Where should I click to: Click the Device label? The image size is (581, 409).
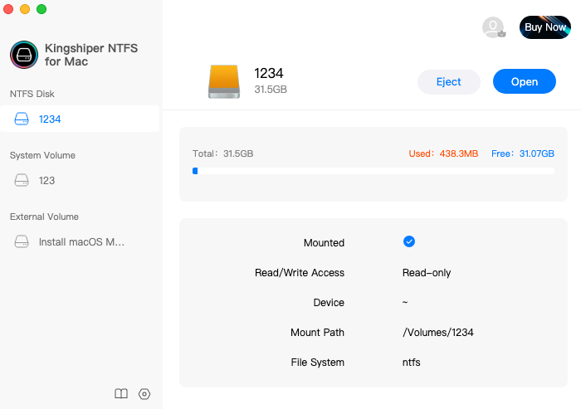pos(329,303)
